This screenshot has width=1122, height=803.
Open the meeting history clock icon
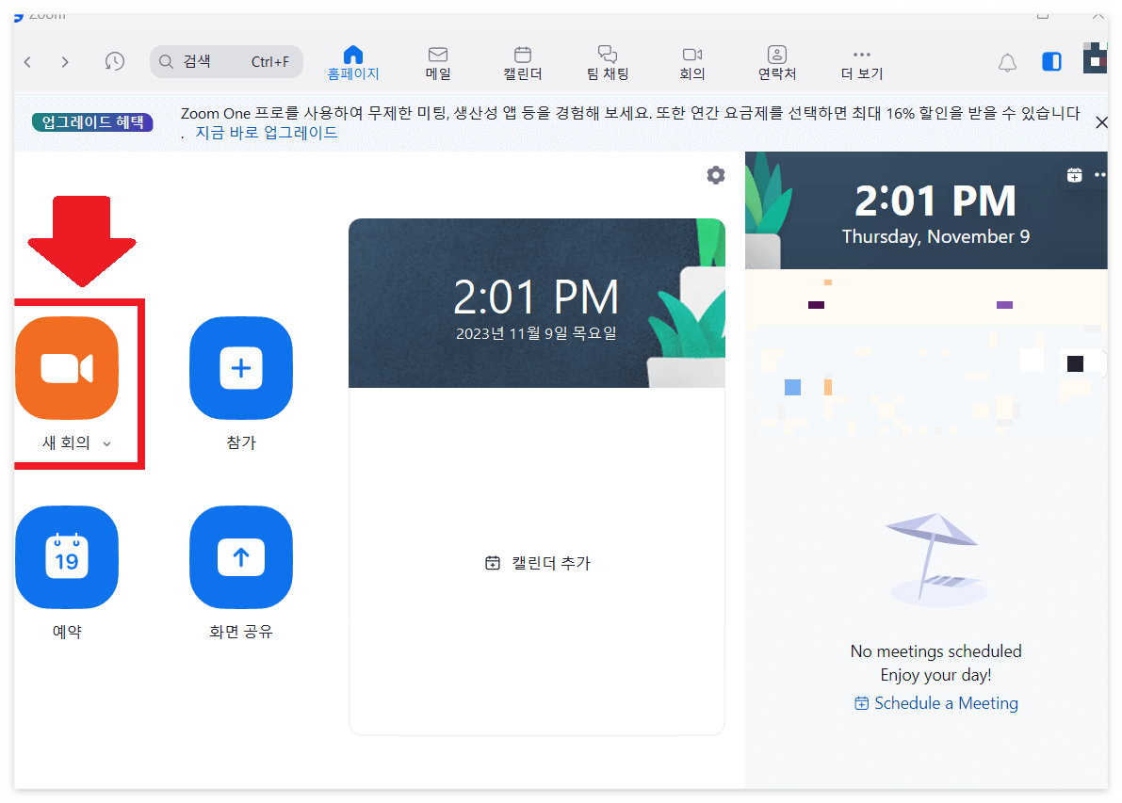[114, 60]
